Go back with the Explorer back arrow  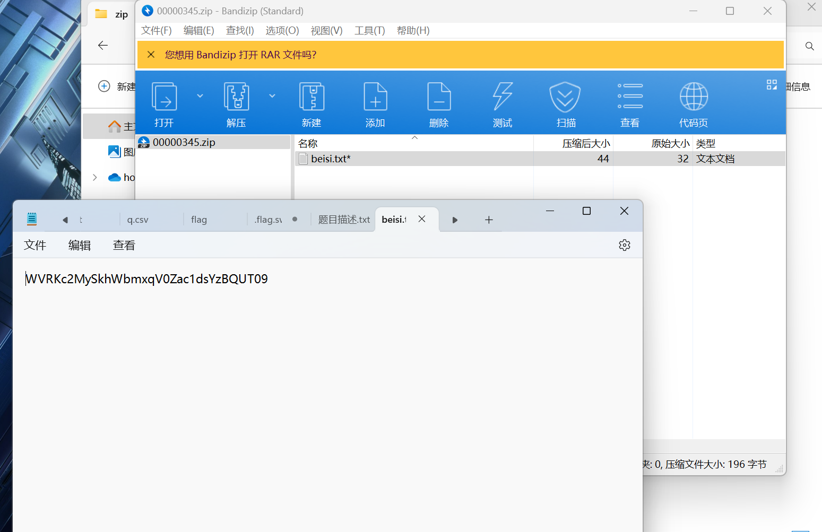tap(103, 46)
